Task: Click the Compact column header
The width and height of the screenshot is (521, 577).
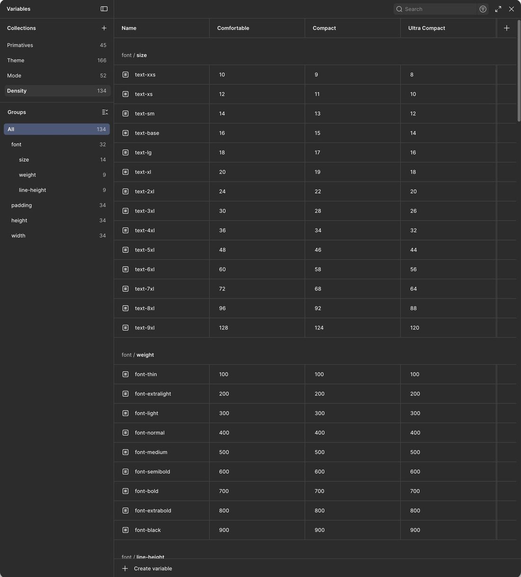Action: (x=353, y=28)
